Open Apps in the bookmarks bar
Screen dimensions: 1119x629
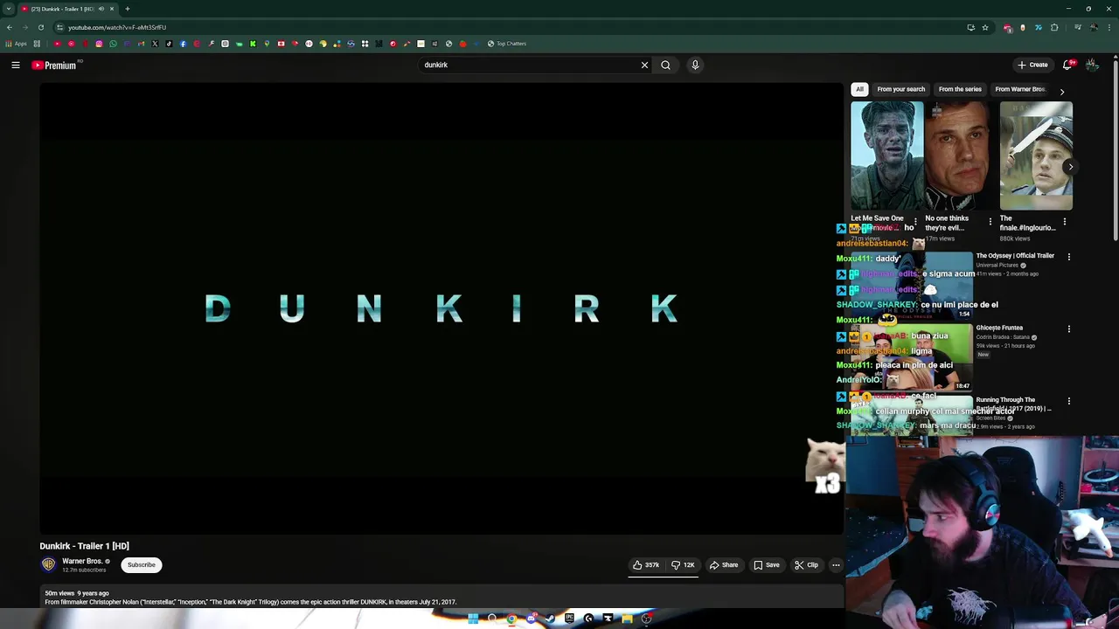click(x=16, y=44)
